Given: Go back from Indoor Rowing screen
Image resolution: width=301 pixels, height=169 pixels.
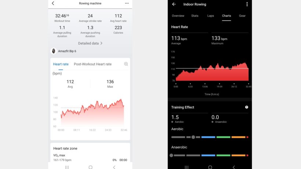Looking at the screenshot, I should [x=174, y=4].
